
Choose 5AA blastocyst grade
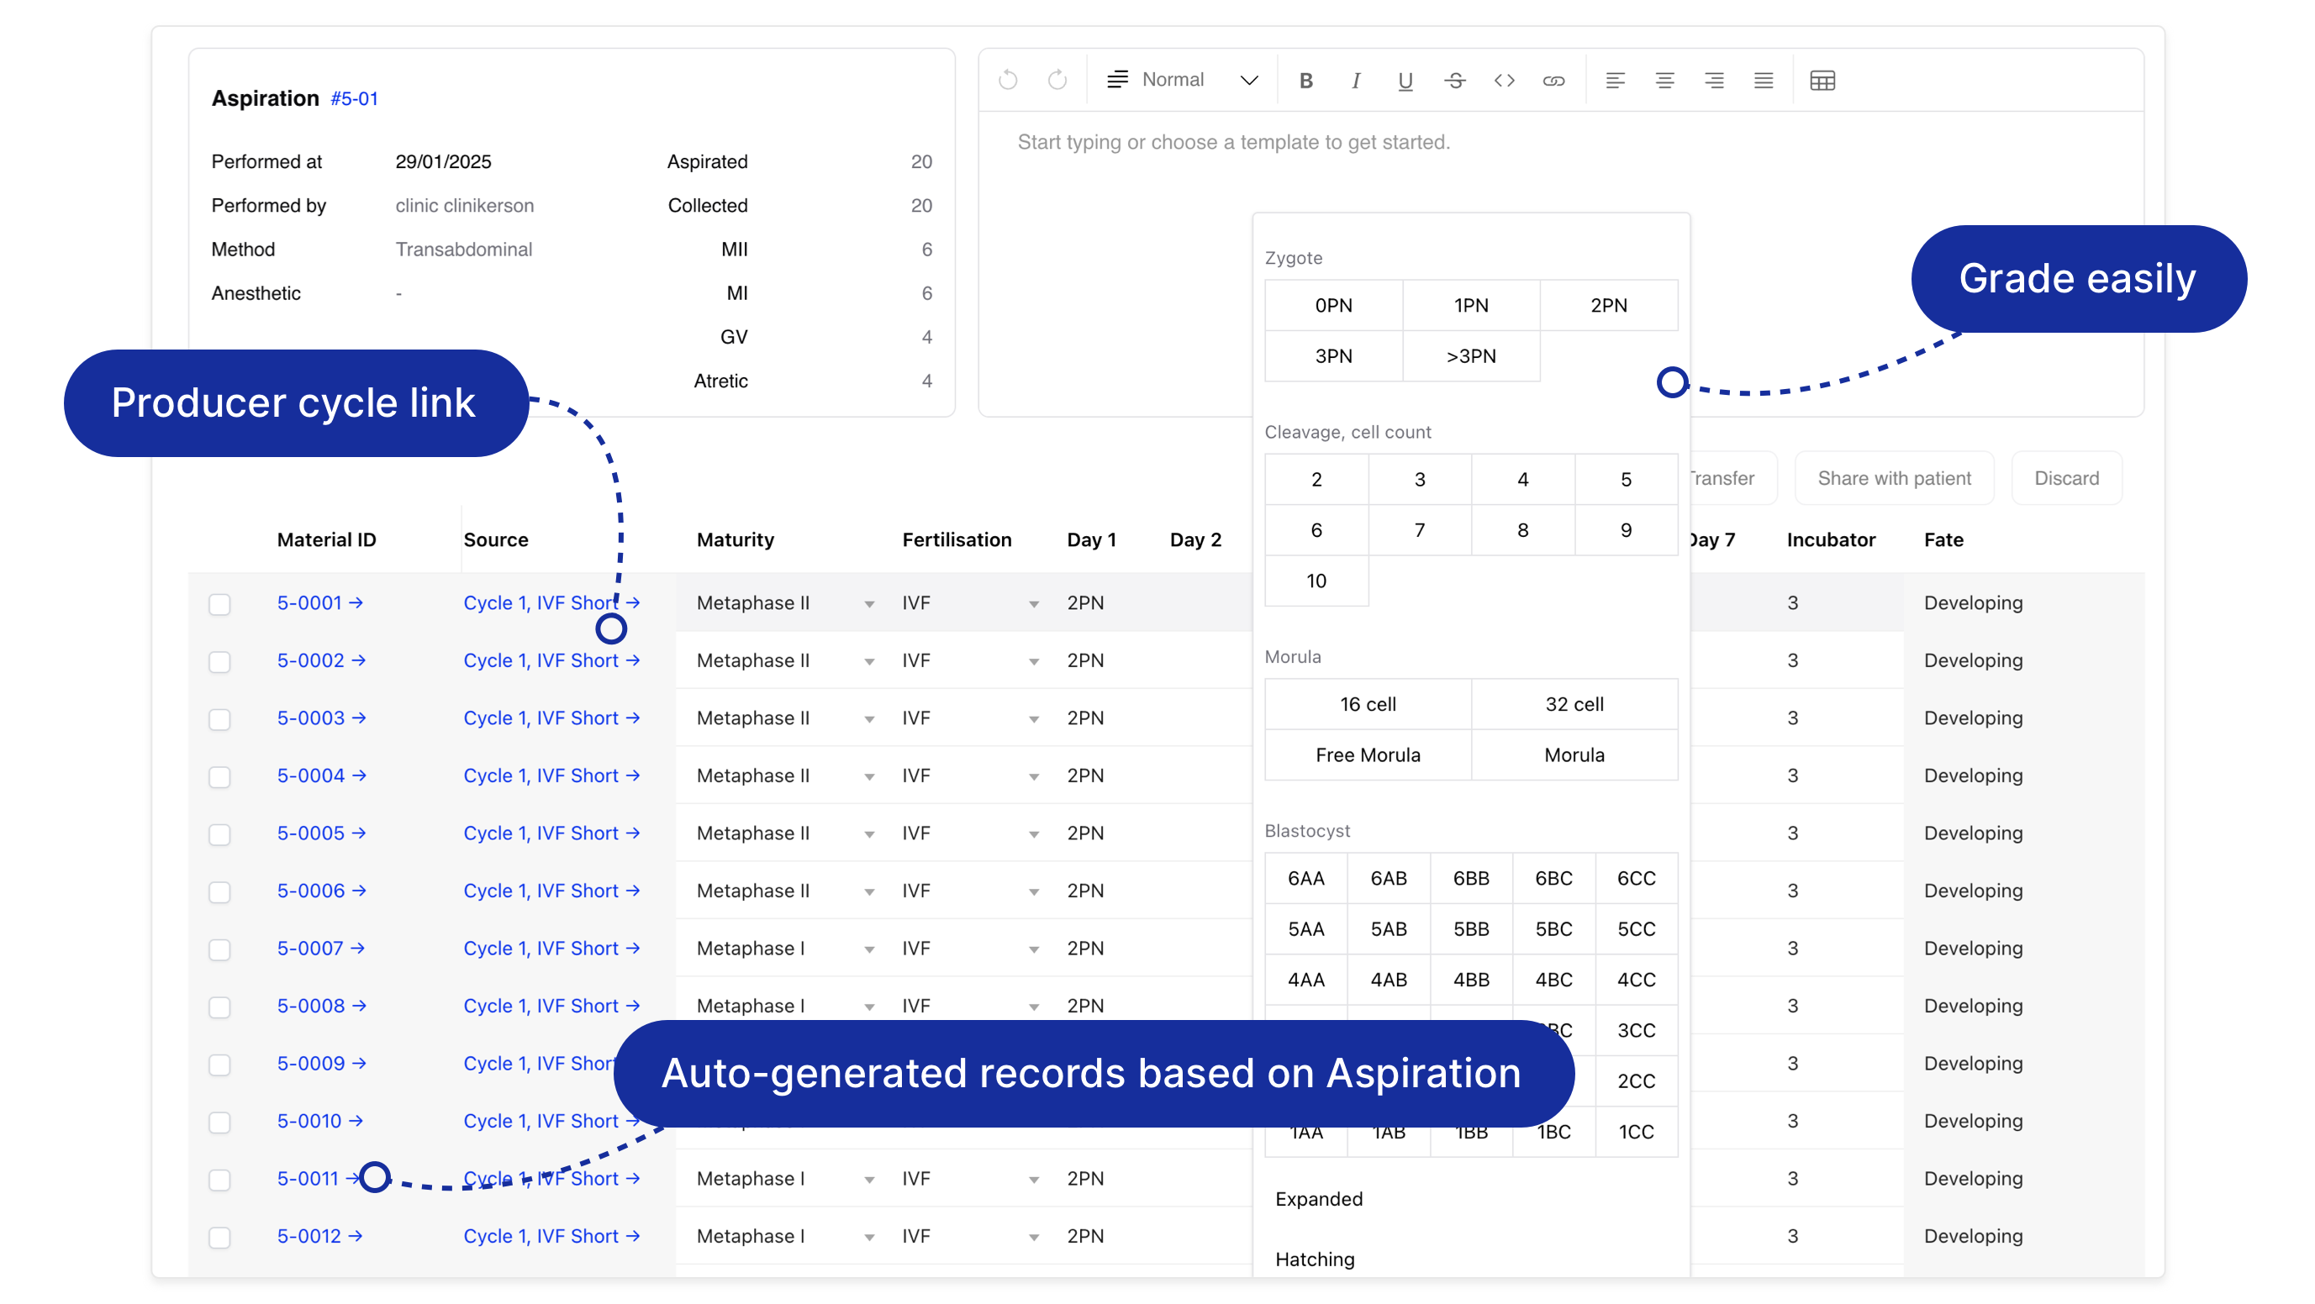1305,928
